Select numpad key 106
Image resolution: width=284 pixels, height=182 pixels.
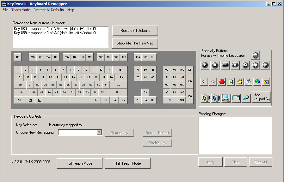pyautogui.click(x=189, y=81)
